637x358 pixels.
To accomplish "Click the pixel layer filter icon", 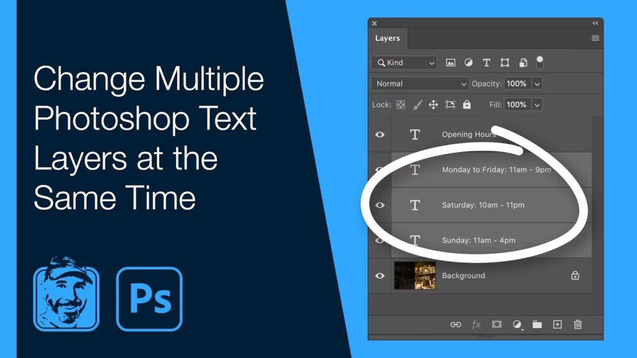I will [x=450, y=63].
